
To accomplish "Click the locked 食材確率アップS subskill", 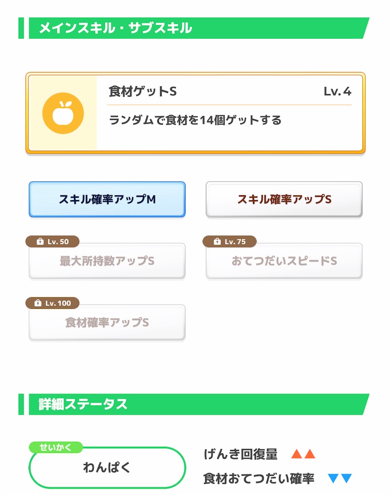I will (107, 322).
